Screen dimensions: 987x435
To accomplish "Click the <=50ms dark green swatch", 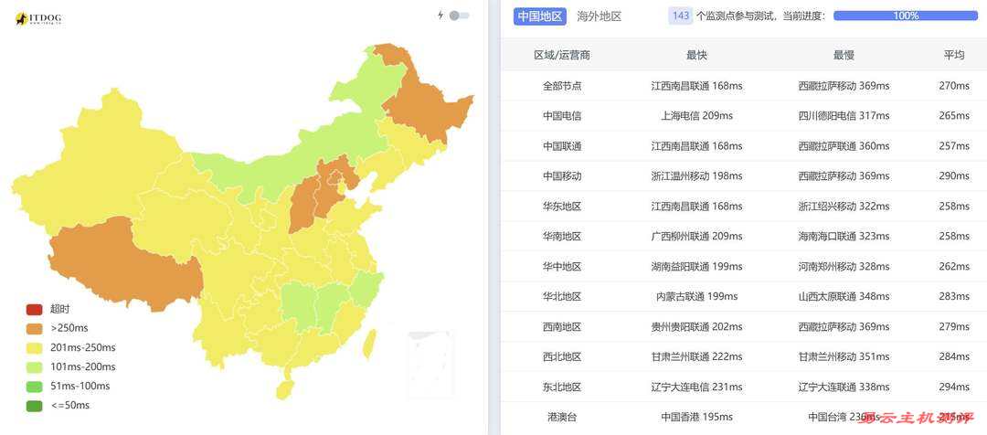I will tap(34, 406).
